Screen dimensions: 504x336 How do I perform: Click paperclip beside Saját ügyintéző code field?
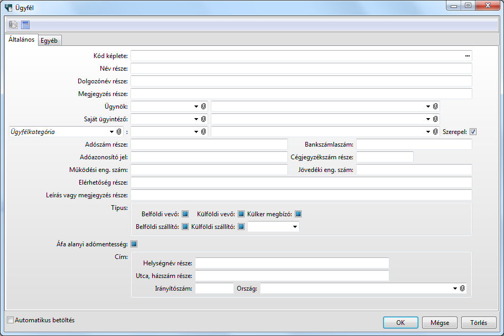(x=203, y=119)
